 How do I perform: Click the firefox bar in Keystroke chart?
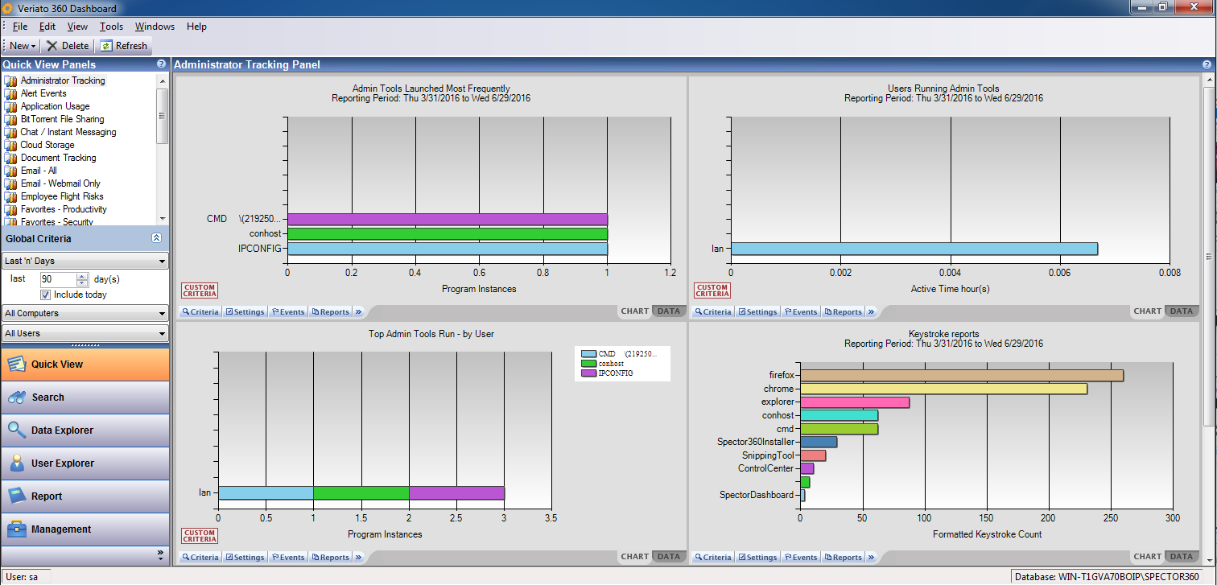coord(962,376)
